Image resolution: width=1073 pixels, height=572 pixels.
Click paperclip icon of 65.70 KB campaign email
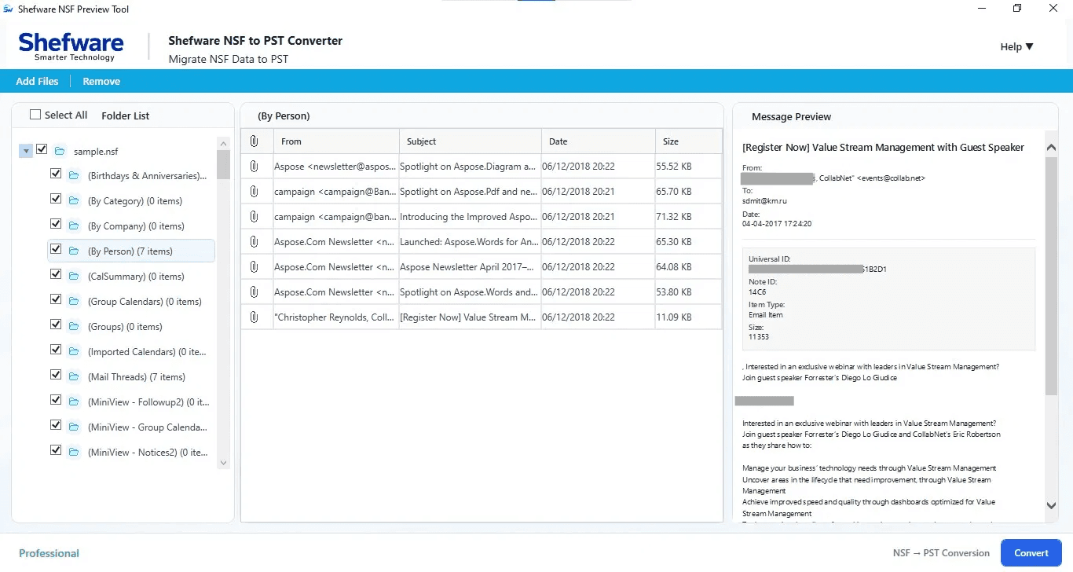coord(254,192)
